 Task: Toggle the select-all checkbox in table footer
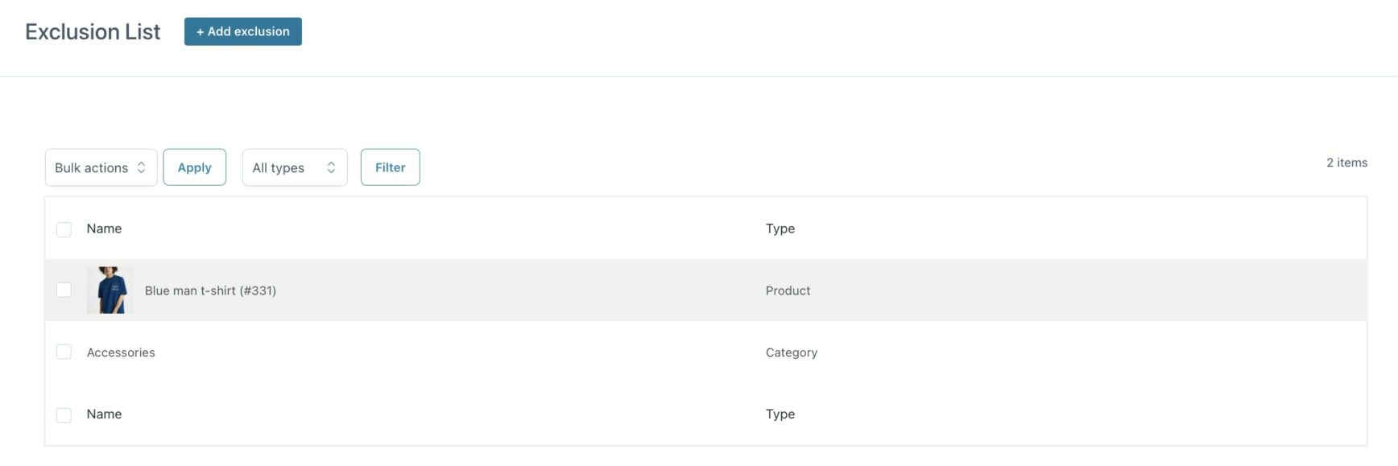64,414
